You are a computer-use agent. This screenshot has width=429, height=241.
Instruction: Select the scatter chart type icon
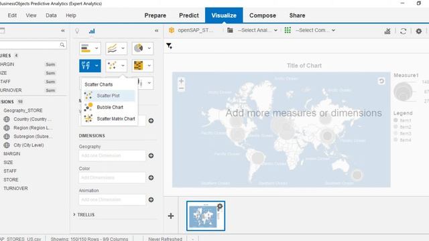(112, 66)
